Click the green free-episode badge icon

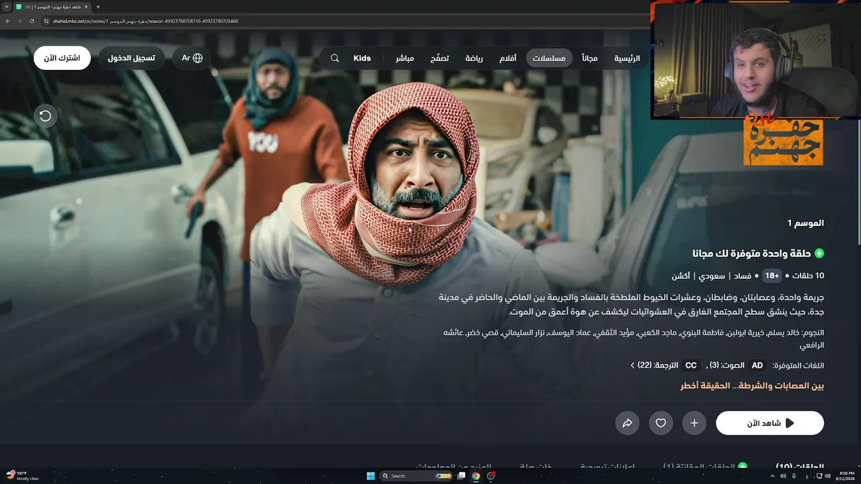819,253
